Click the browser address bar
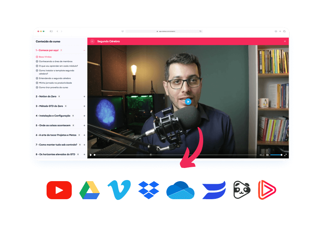 (164, 31)
